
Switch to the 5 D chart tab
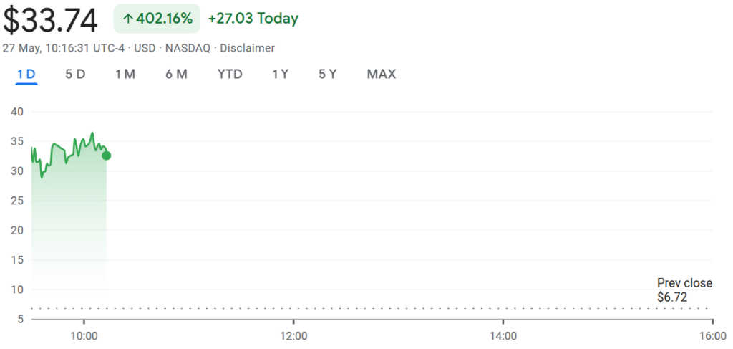pos(75,74)
